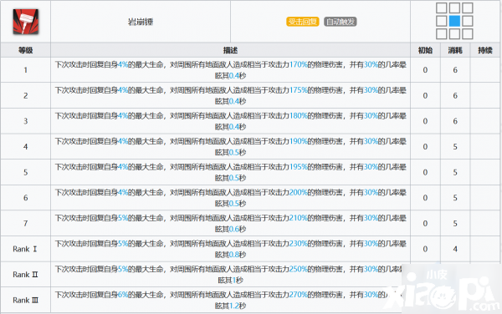Select the gray 自动触发 tag

[x=340, y=22]
